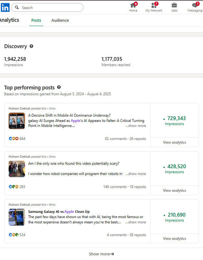The image size is (203, 260).
Task: Open the 26 reposts link
Action: 138,139
